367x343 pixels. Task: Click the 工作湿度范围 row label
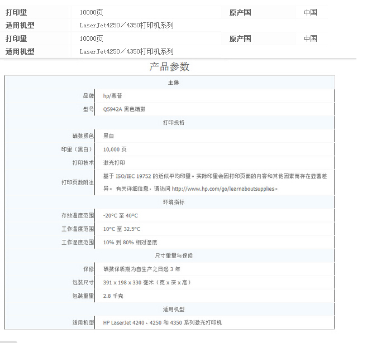78,242
